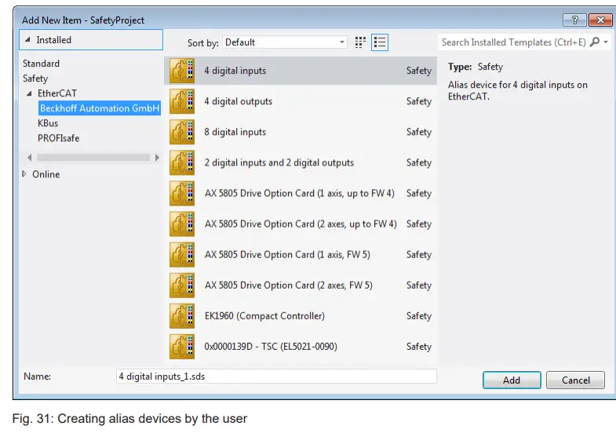Select the PROFIsafe tree item
Screen dimensions: 616x444
click(x=59, y=138)
